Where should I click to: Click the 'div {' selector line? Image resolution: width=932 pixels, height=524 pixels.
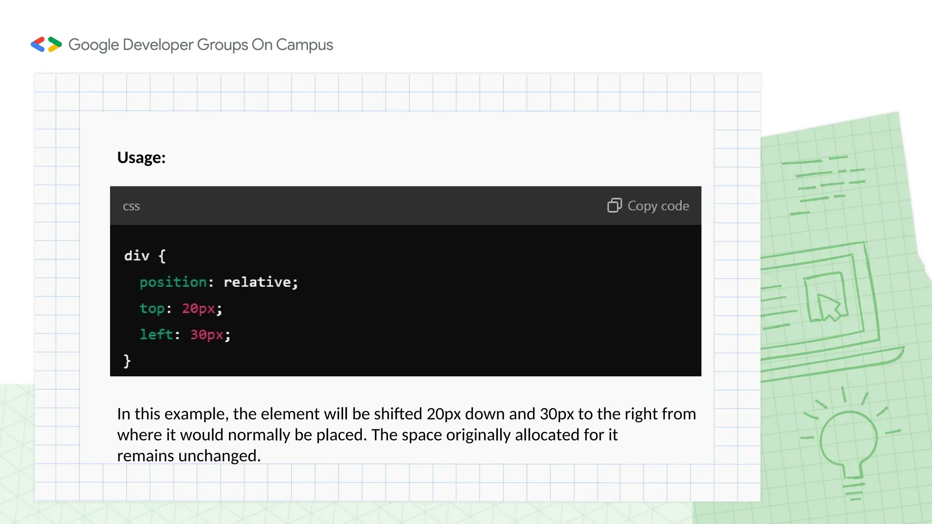145,256
